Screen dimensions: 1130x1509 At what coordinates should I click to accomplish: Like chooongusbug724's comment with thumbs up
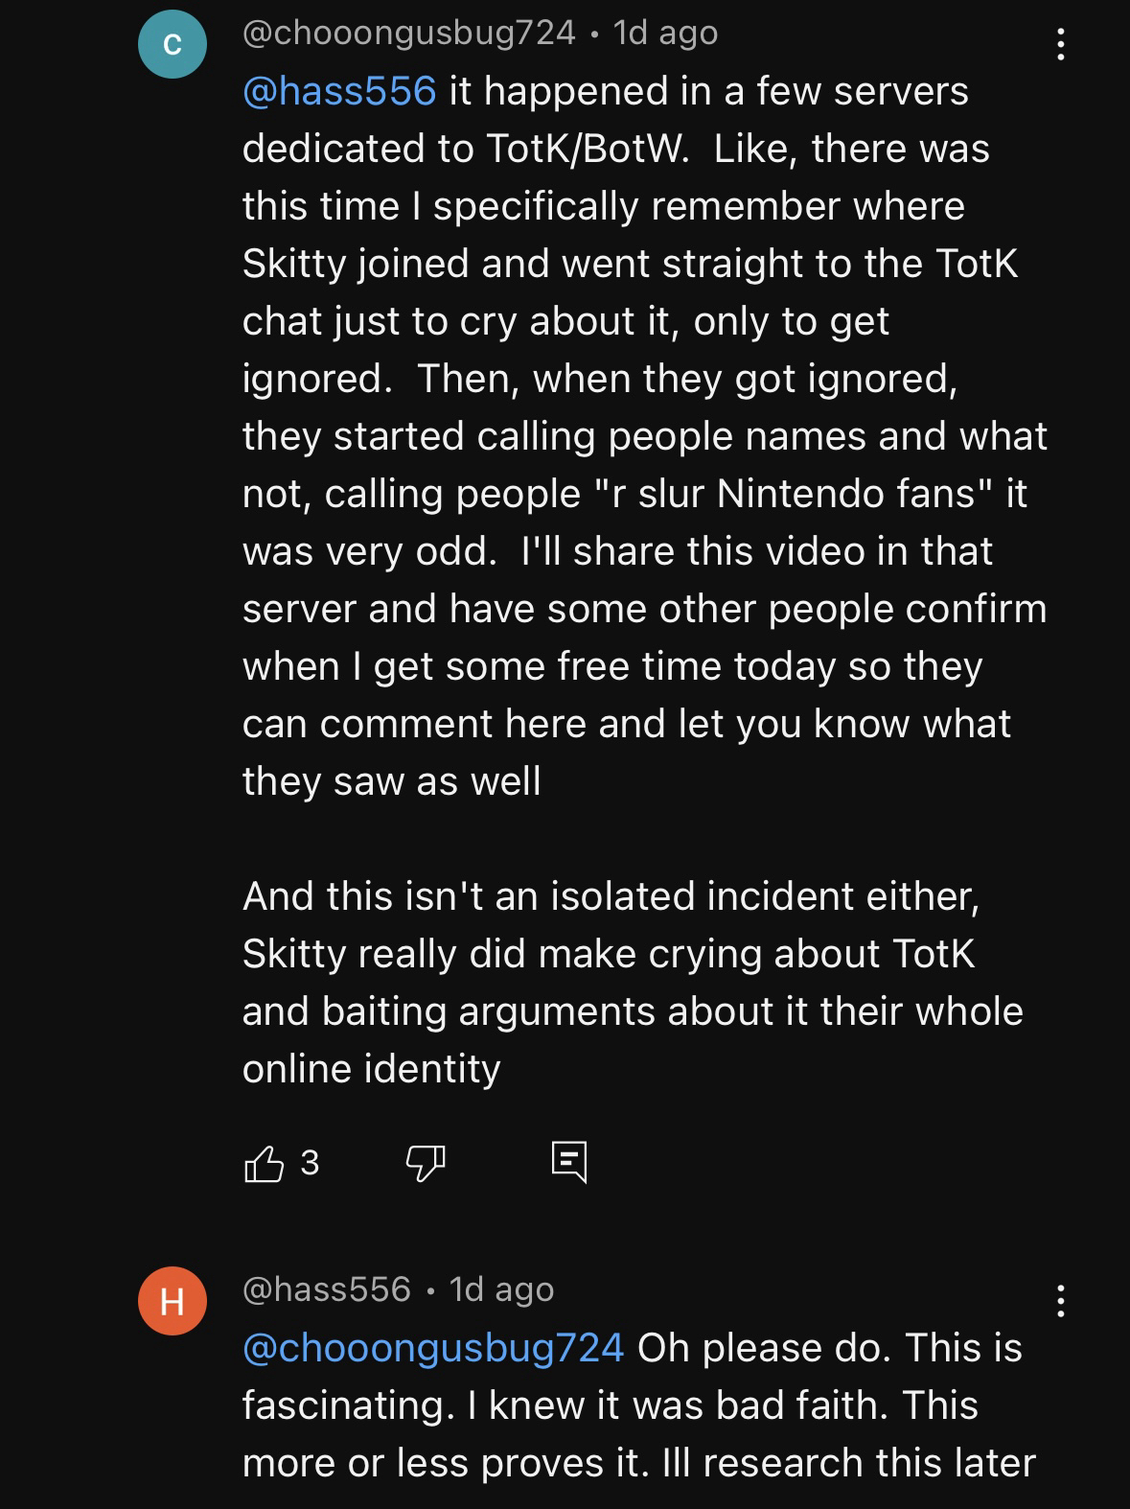click(x=265, y=1164)
